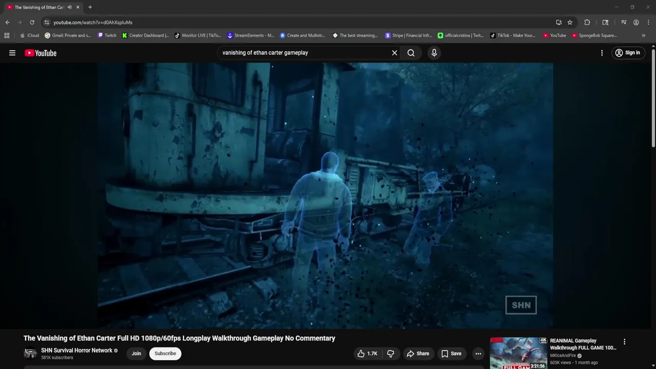The height and width of the screenshot is (369, 656).
Task: Open the YouTube guide hamburger menu
Action: point(12,53)
